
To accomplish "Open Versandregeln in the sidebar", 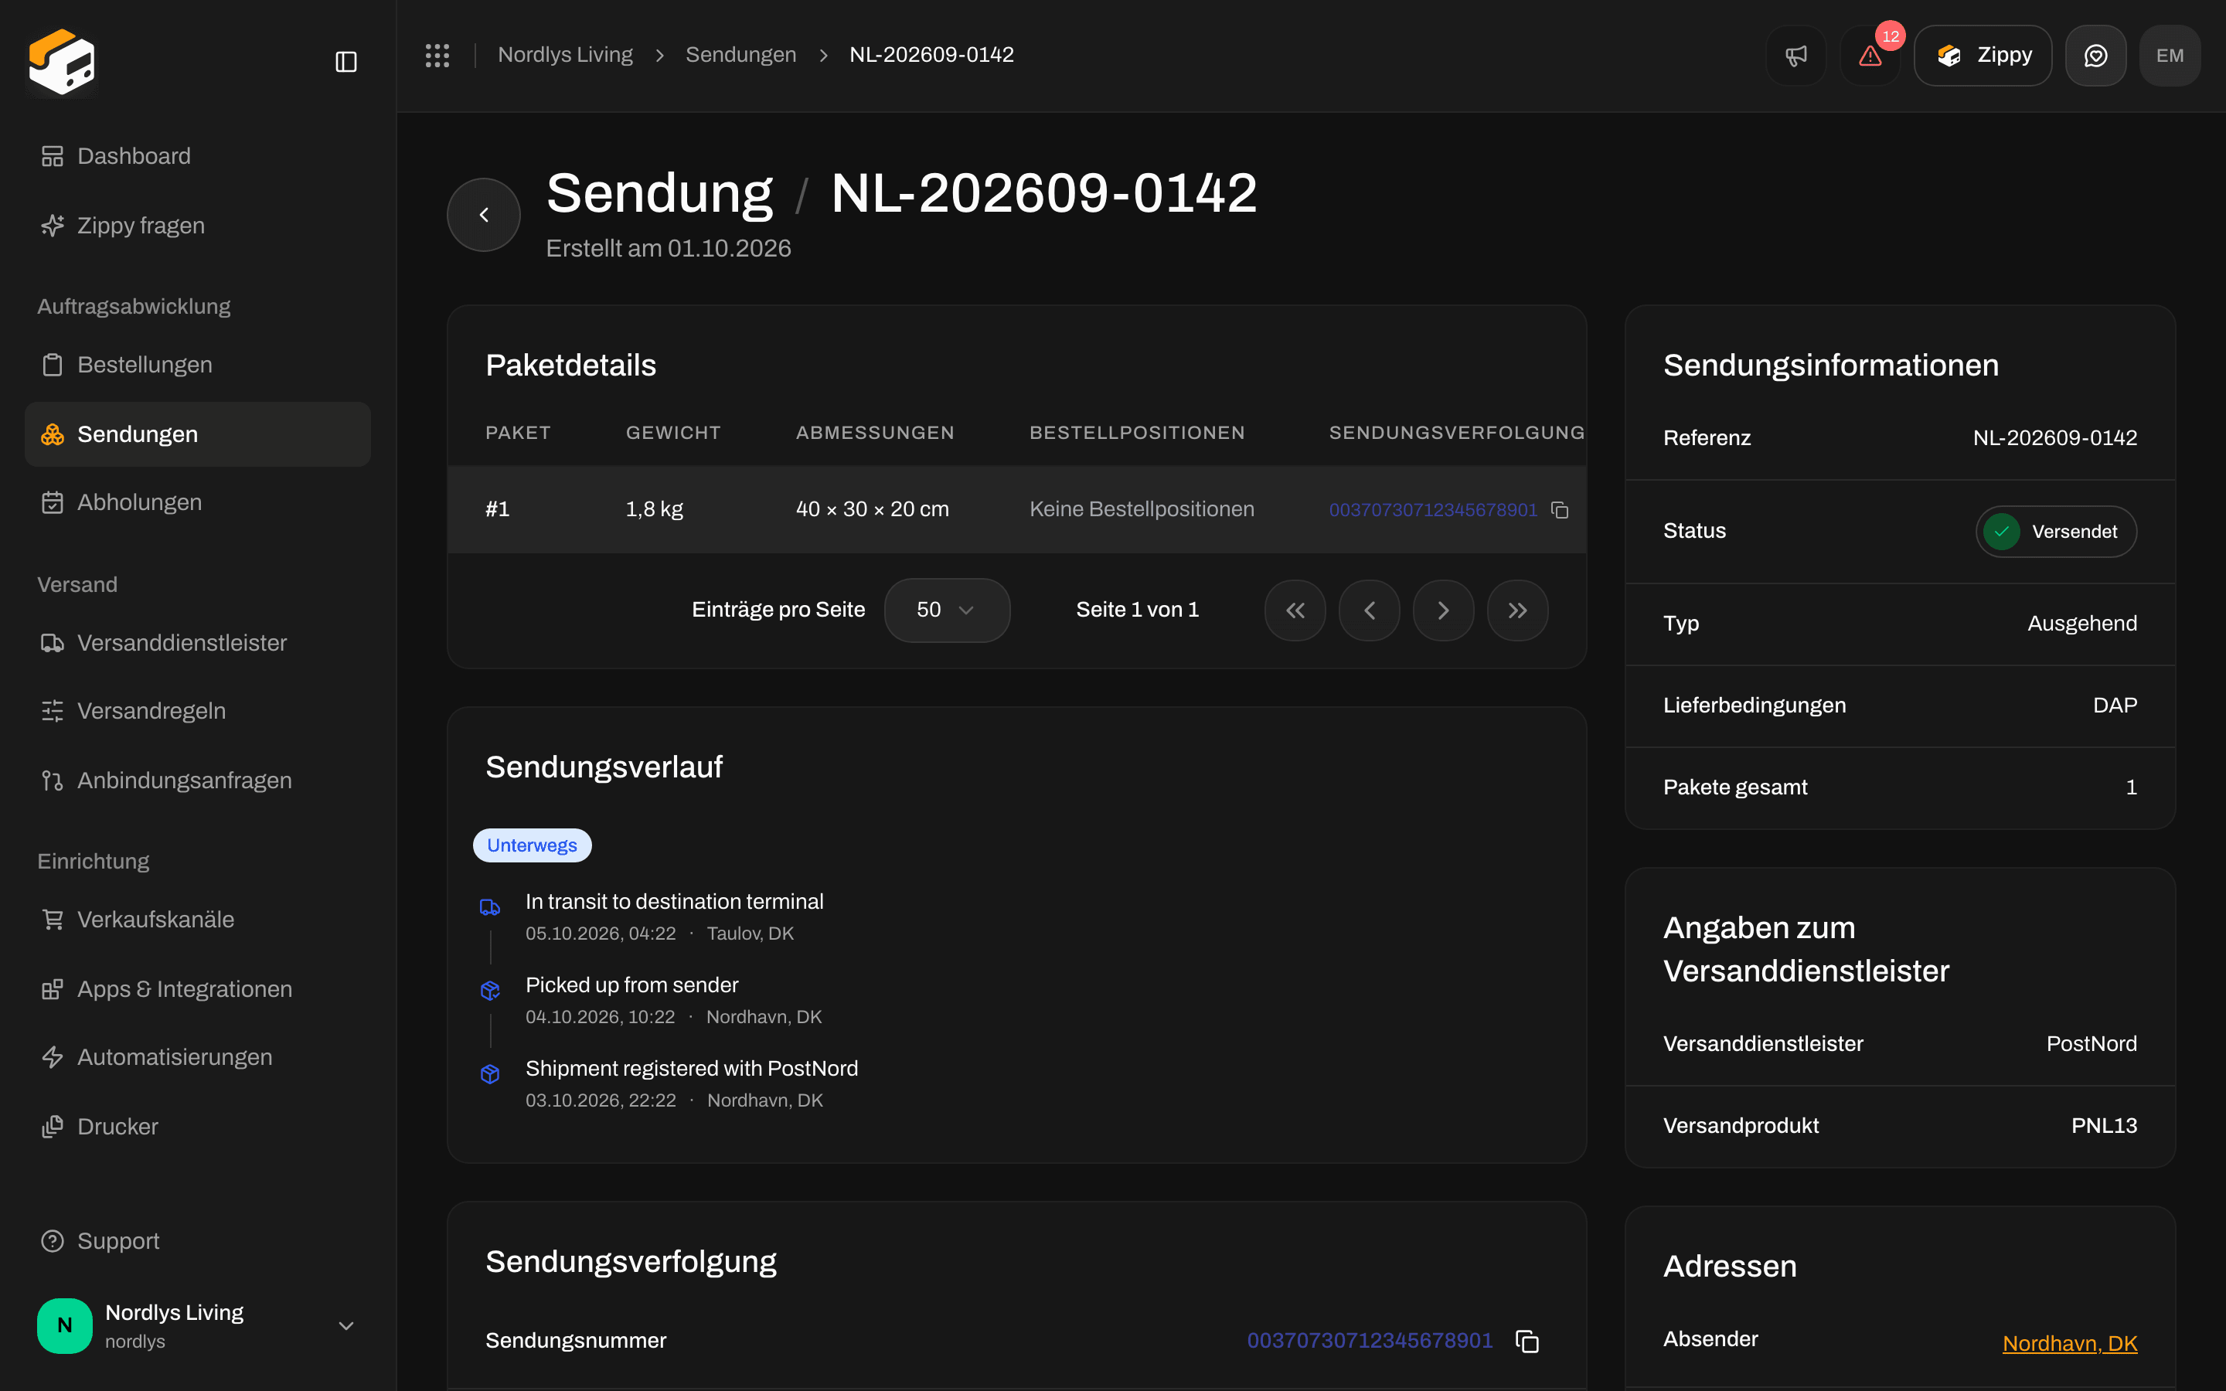I will coord(198,711).
